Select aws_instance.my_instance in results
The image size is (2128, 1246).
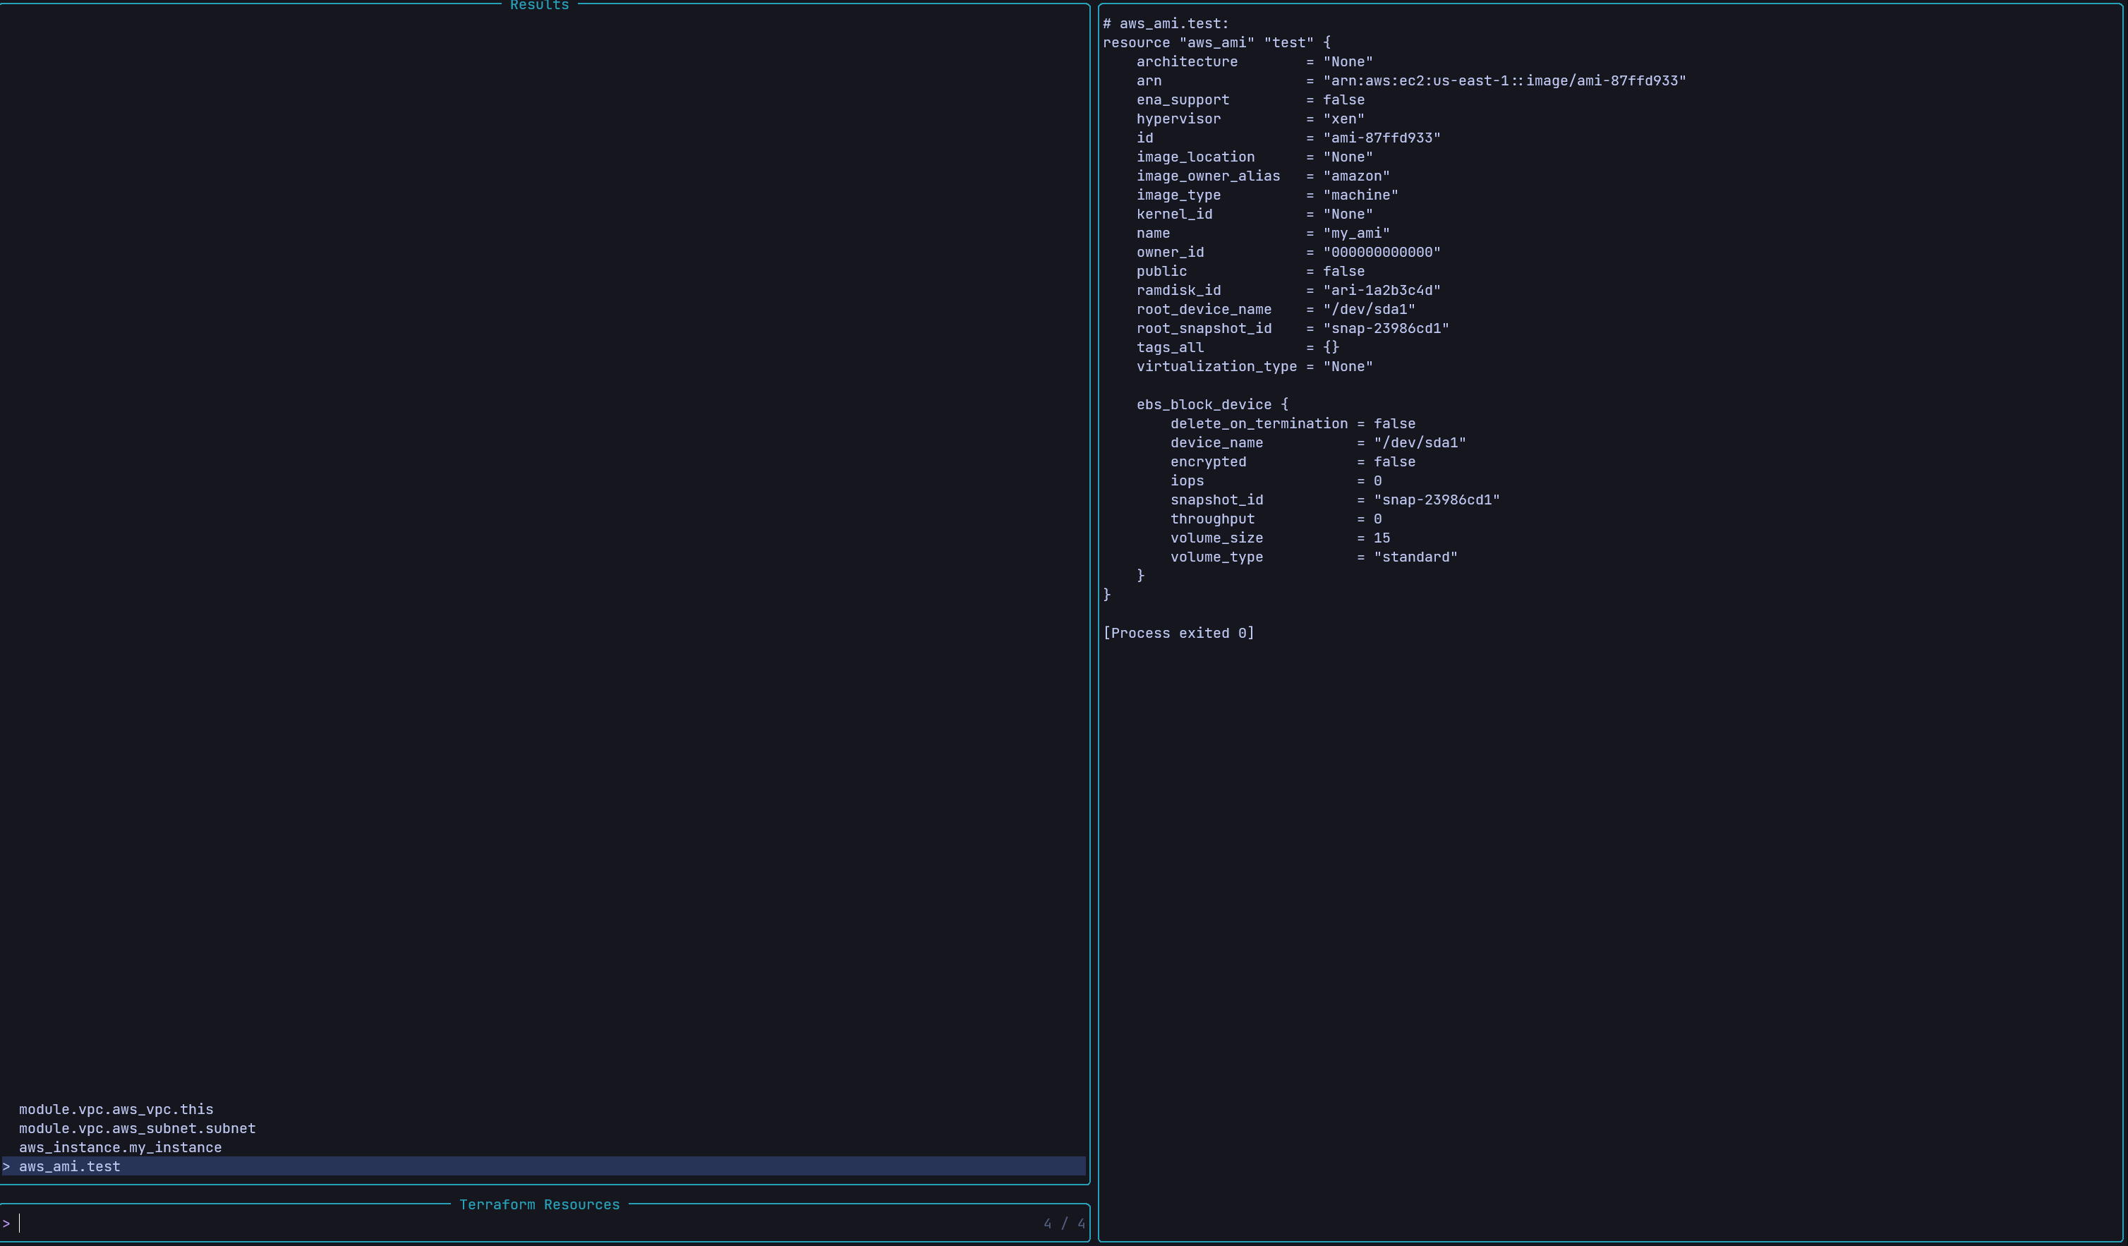coord(120,1147)
